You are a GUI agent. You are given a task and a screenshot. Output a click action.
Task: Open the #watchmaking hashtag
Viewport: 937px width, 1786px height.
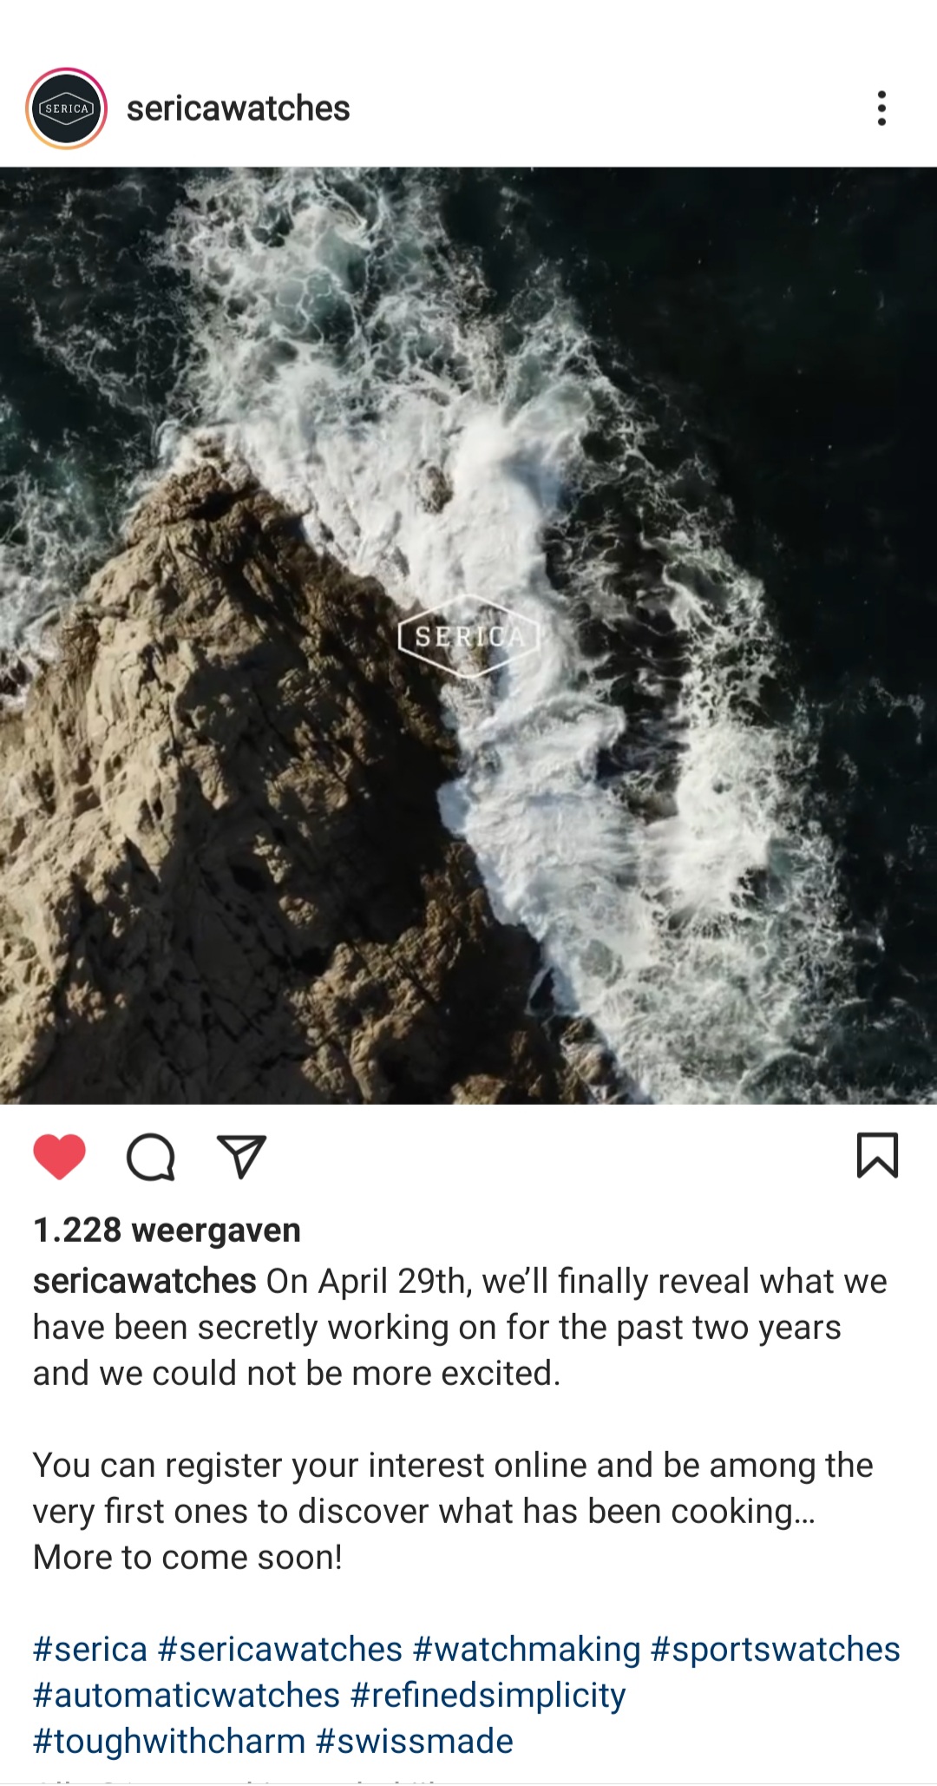pos(527,1649)
